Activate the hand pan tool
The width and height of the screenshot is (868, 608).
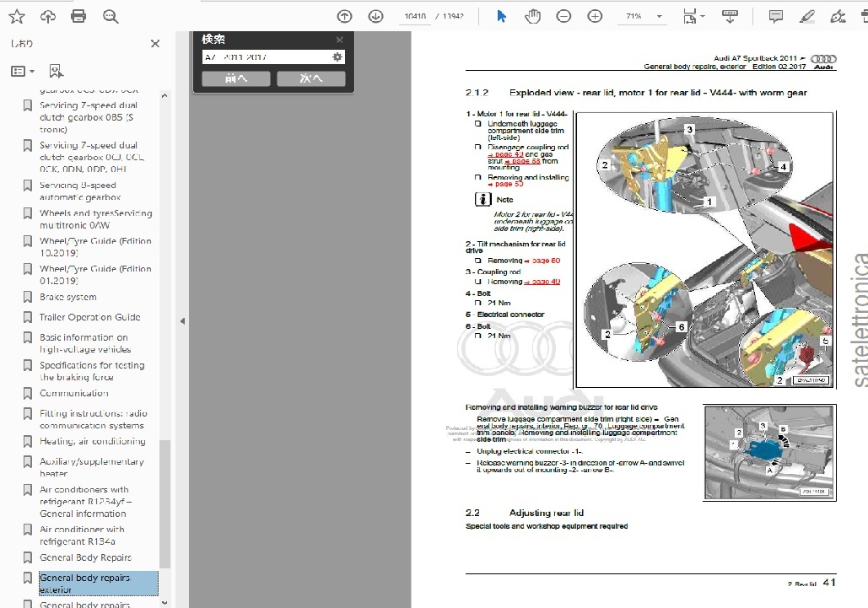pyautogui.click(x=532, y=17)
